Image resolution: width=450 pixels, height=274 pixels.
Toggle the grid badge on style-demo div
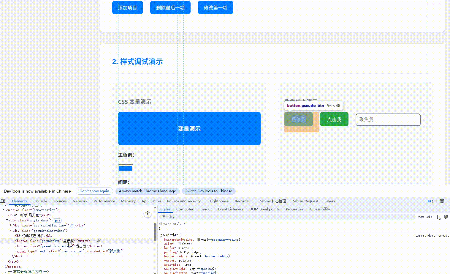pos(57,221)
